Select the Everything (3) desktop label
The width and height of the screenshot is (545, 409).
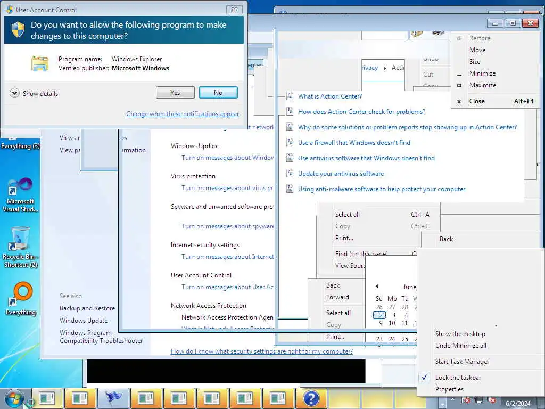click(x=20, y=146)
